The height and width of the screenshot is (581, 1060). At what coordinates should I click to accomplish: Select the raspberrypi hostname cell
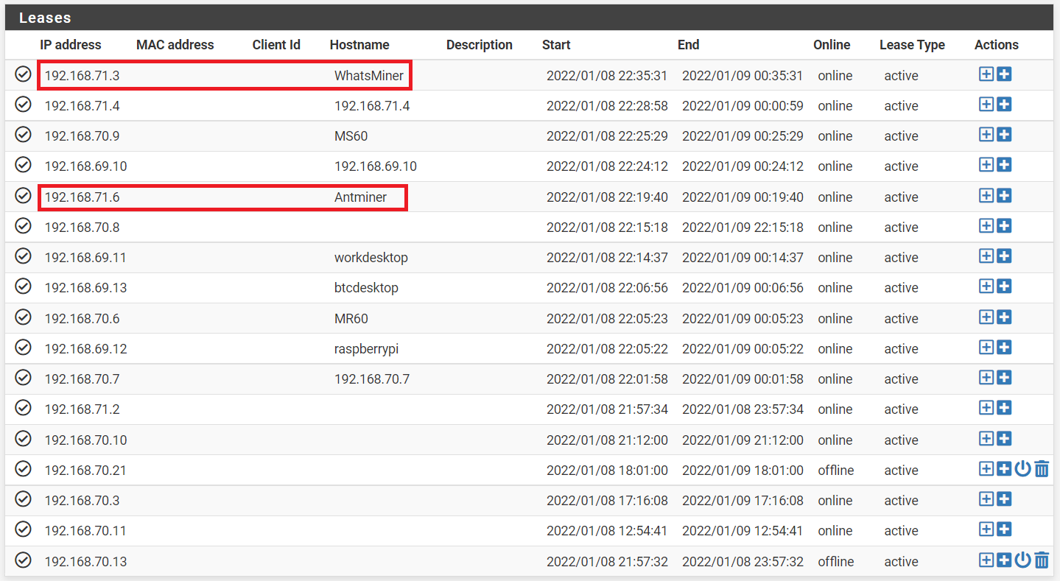[366, 349]
